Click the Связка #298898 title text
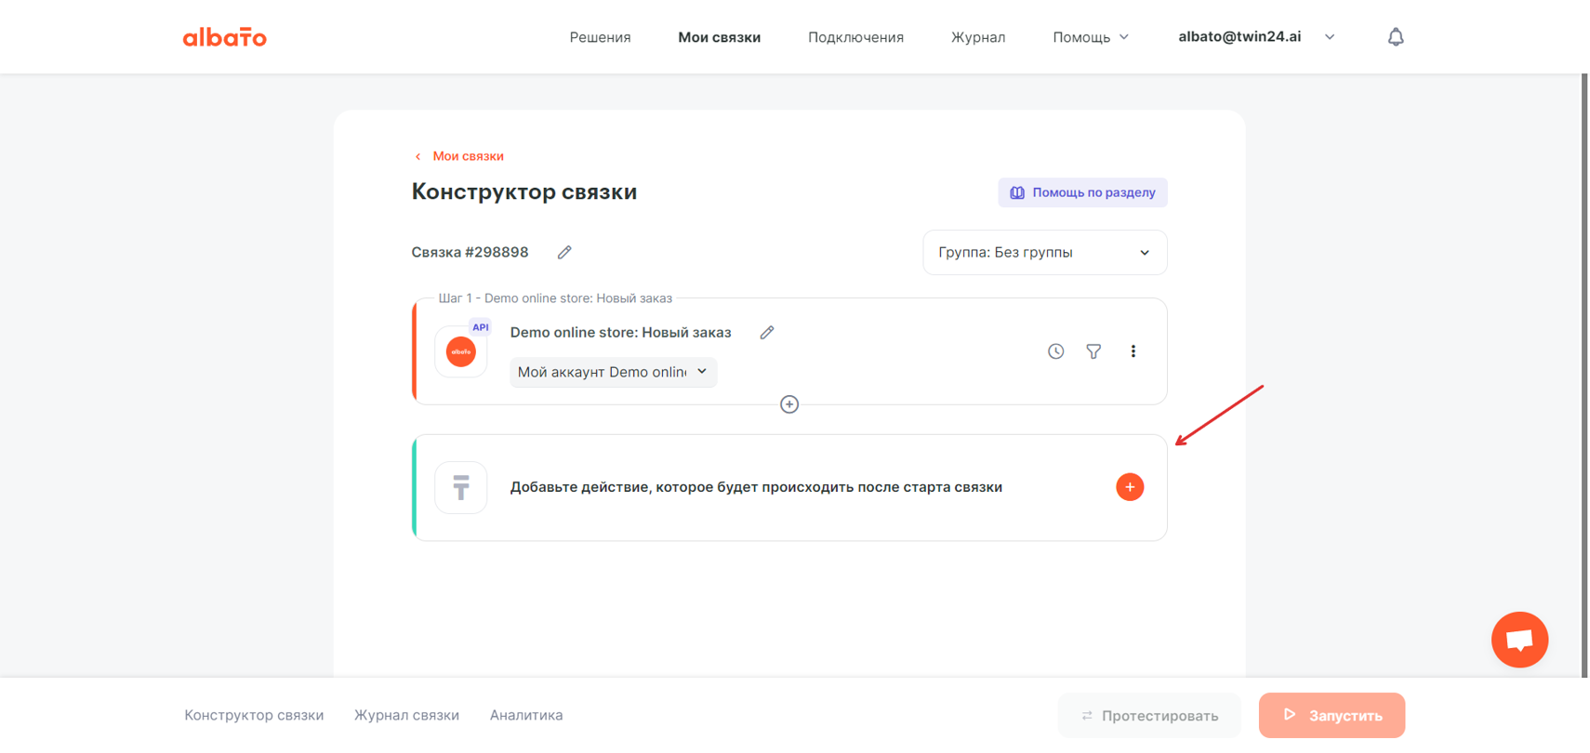1590x753 pixels. (x=470, y=252)
